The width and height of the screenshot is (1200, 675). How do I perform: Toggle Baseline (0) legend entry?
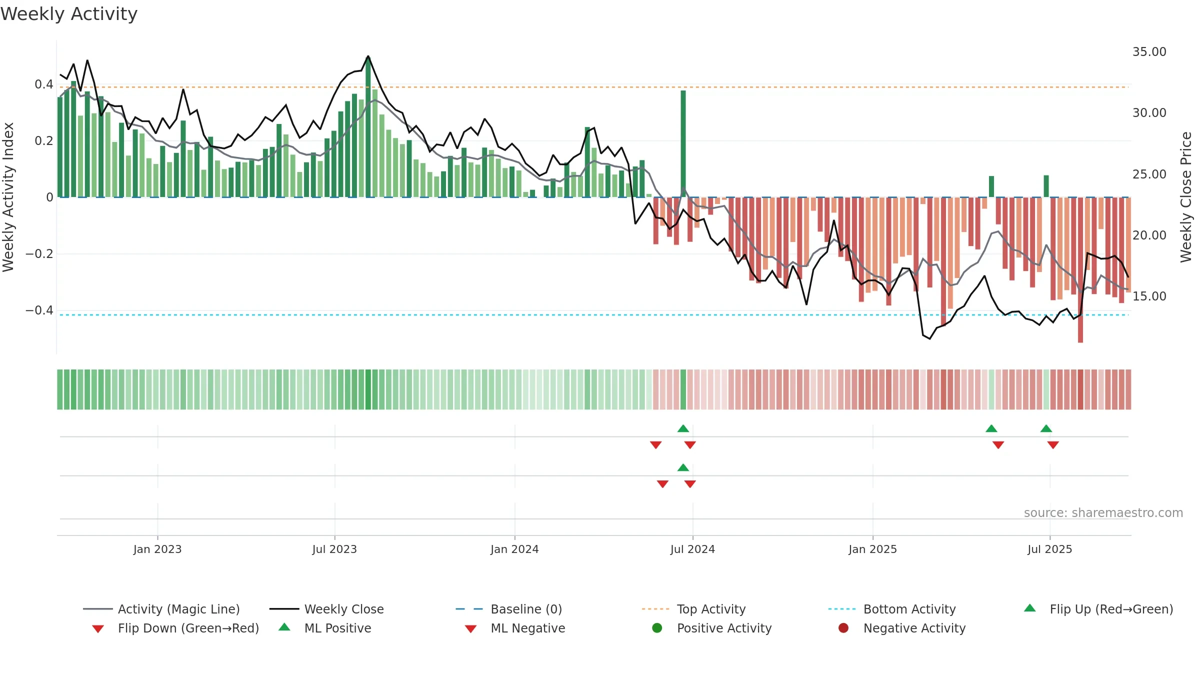coord(509,609)
